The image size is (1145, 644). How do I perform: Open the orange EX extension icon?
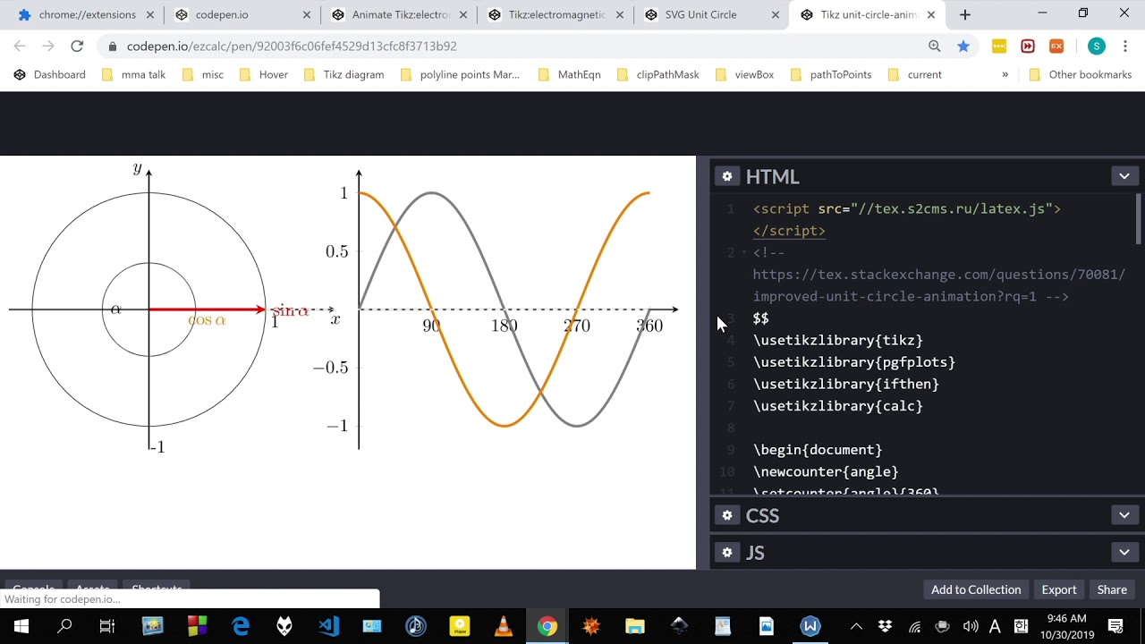[1056, 46]
